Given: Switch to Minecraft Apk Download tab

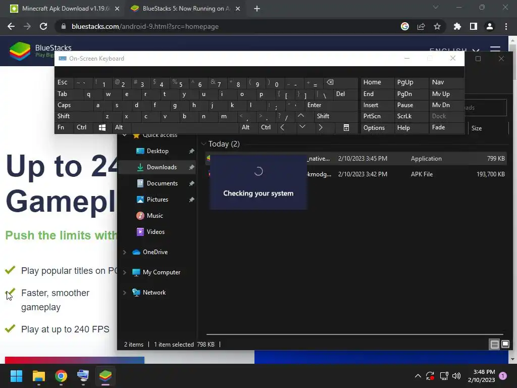Looking at the screenshot, I should 65,9.
